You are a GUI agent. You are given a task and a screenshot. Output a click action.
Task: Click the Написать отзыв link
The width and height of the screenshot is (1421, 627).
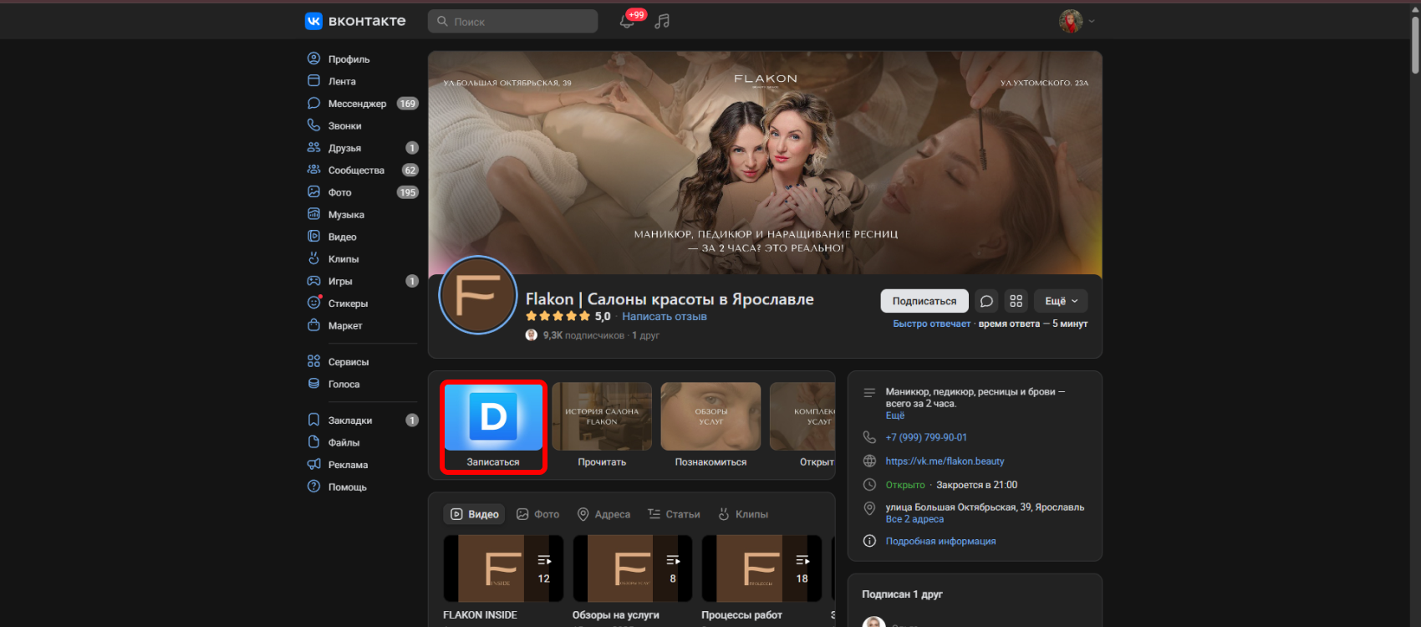coord(664,317)
